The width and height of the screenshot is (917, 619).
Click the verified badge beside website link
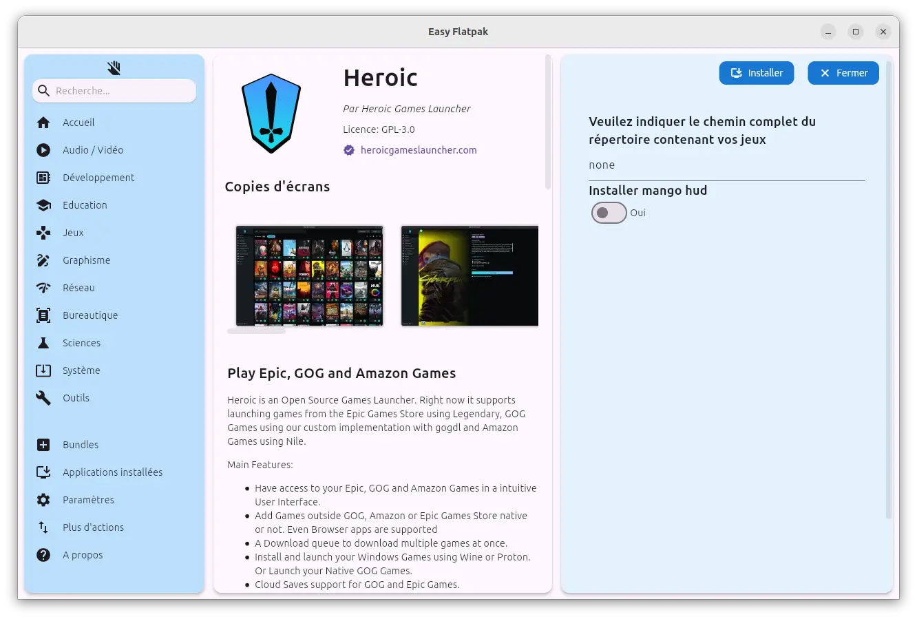pos(349,150)
